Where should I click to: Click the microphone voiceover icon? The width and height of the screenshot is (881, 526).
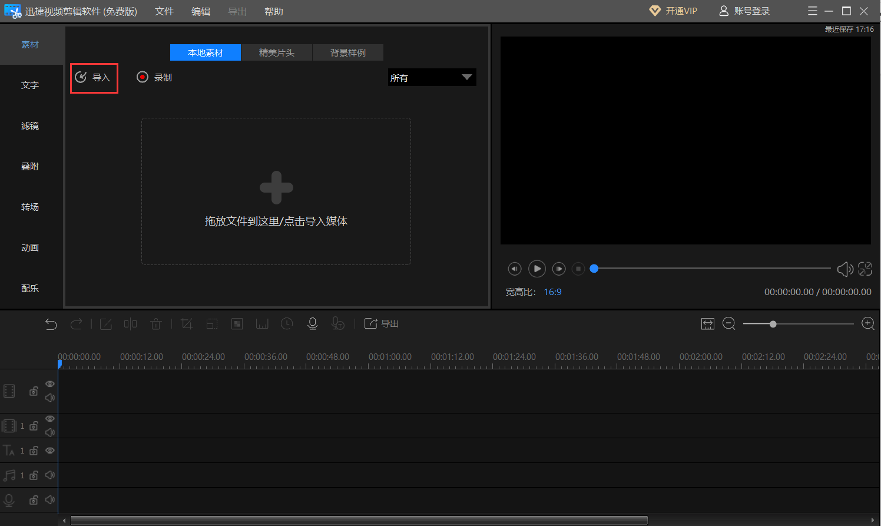(313, 323)
